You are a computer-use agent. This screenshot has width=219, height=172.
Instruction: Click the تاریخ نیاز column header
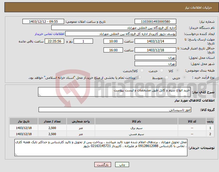[x=24, y=121]
